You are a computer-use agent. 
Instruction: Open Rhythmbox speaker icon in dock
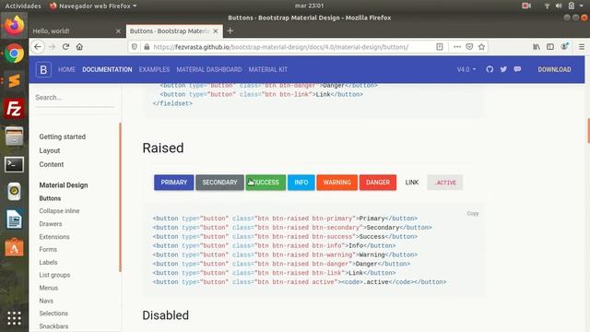15,191
